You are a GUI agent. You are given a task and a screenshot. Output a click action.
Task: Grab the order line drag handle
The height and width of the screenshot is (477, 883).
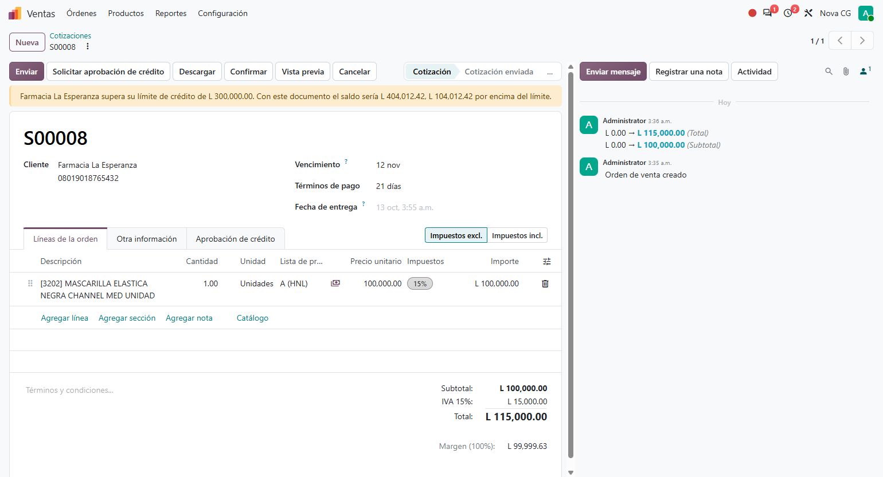(x=30, y=283)
